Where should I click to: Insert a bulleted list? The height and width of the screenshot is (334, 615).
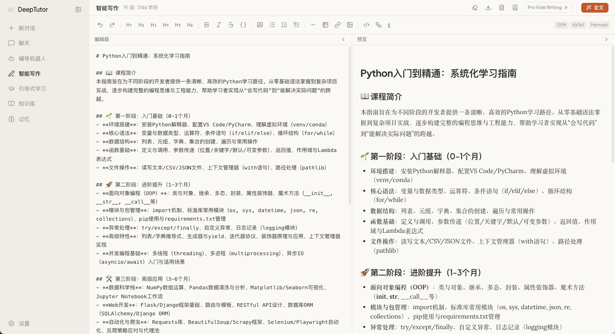tap(272, 25)
